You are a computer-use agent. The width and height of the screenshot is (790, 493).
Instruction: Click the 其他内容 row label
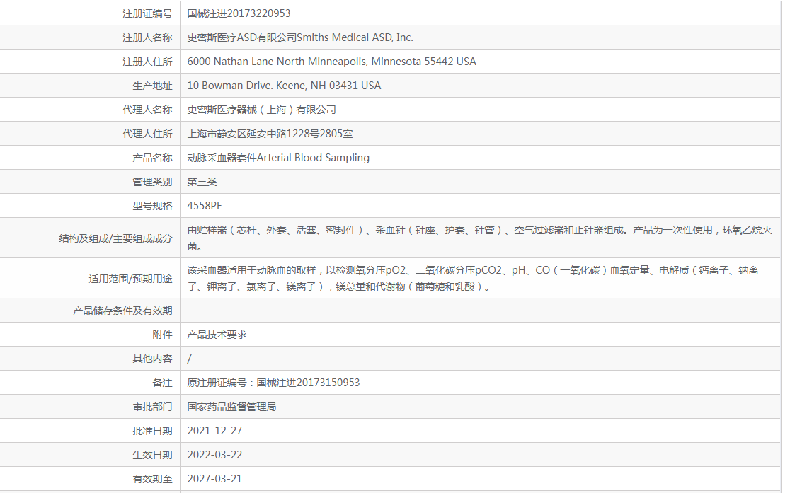(x=152, y=359)
